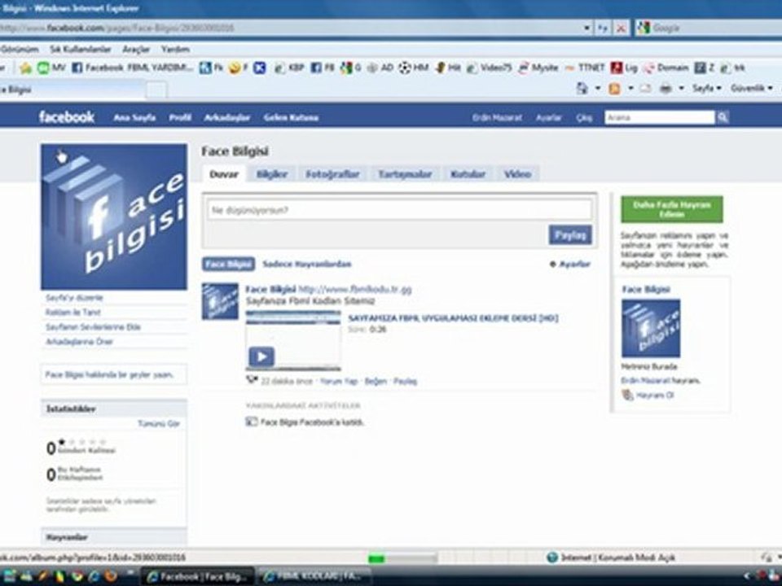Open the Yardım menu
782x586 pixels.
point(175,49)
